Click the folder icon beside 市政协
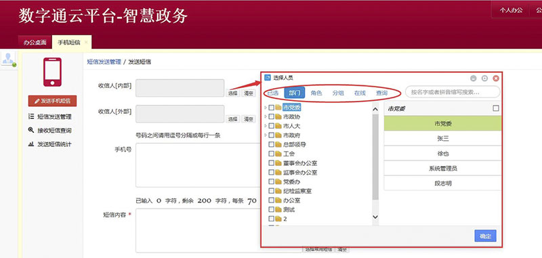 click(278, 116)
